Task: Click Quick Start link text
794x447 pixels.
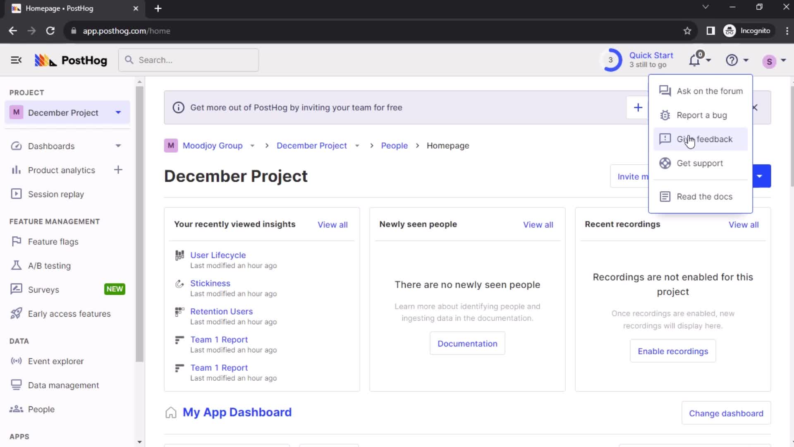Action: pos(651,55)
